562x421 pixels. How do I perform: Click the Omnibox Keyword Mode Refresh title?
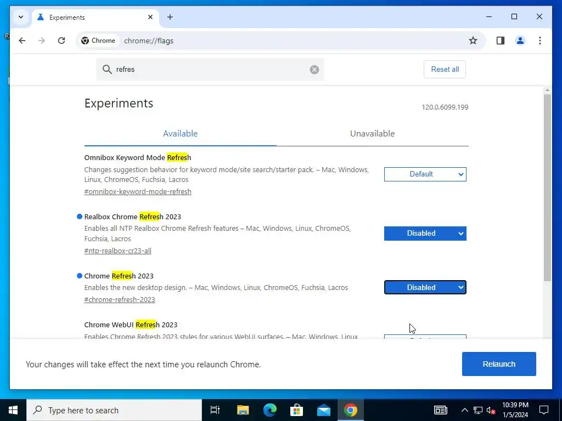(x=138, y=157)
